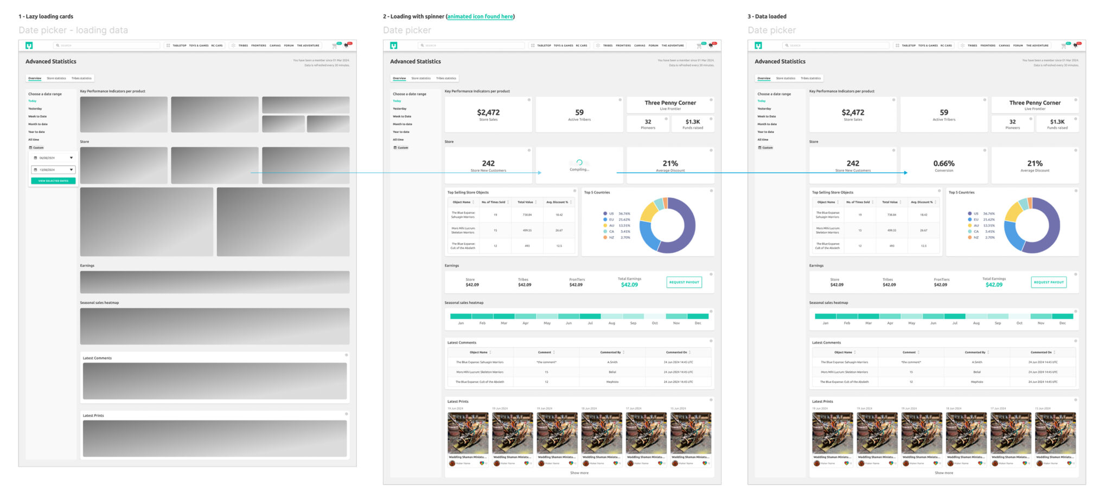Click the heart icon under the first Latest Print in mockup 3
Image resolution: width=1111 pixels, height=501 pixels.
846,463
